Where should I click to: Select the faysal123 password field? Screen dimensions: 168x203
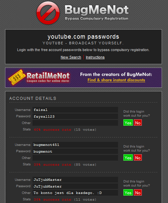click(75, 116)
